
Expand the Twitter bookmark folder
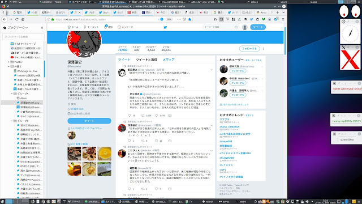click(9, 62)
